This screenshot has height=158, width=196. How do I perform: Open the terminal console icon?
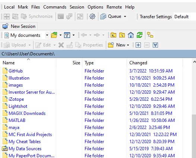pos(61,16)
